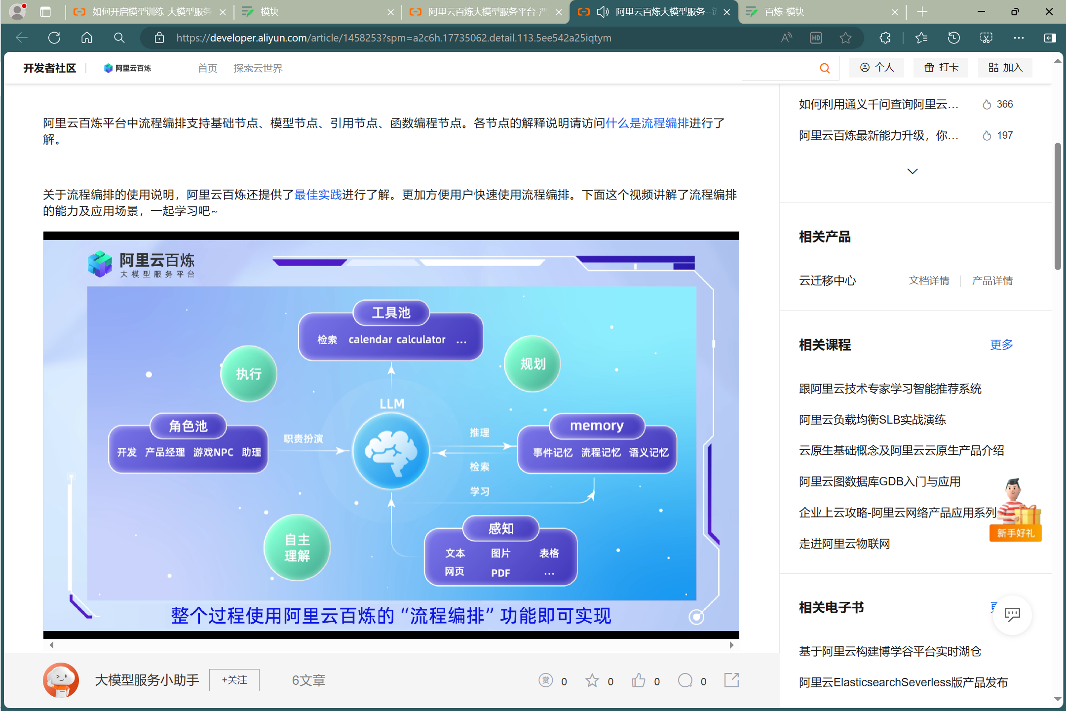This screenshot has height=711, width=1066.
Task: Click the HD video enhancement icon
Action: tap(816, 38)
